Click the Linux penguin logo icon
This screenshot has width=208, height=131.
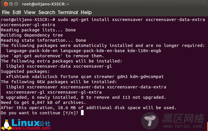(x=6, y=124)
